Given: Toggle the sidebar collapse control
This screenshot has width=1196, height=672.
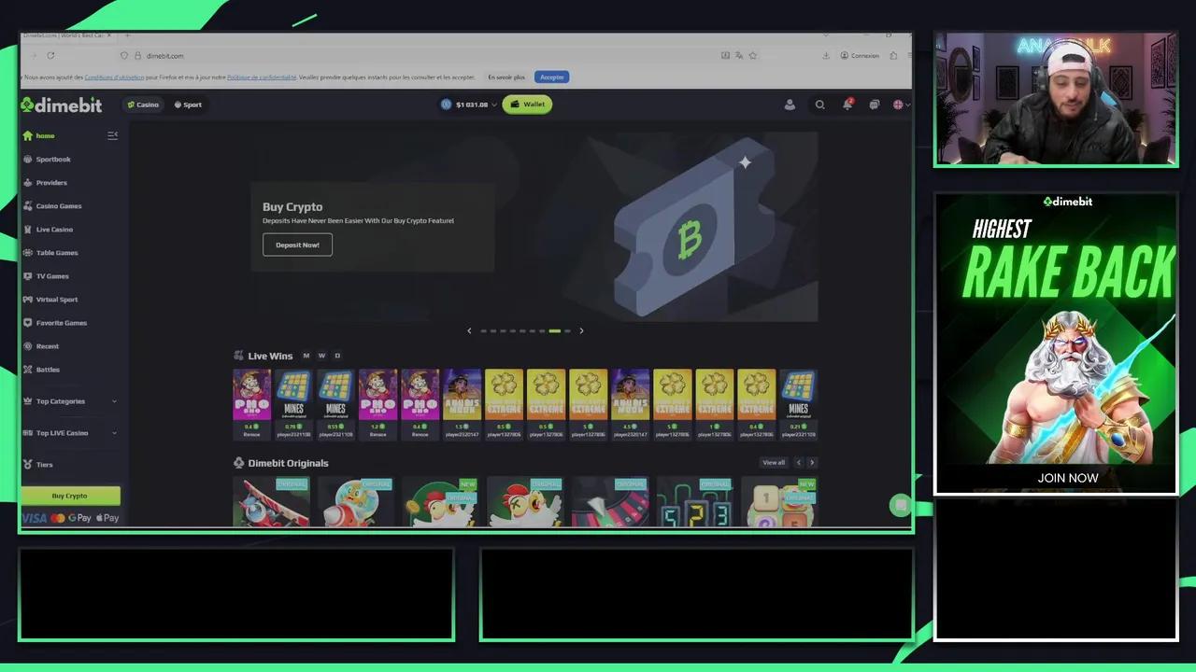Looking at the screenshot, I should click(x=112, y=134).
